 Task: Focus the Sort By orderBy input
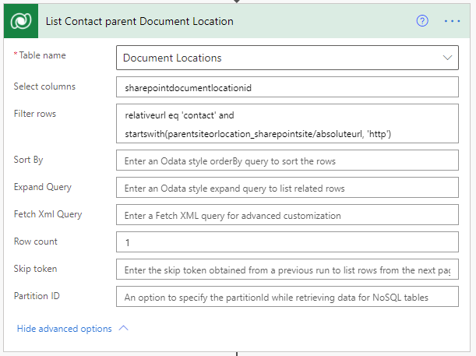pyautogui.click(x=287, y=161)
